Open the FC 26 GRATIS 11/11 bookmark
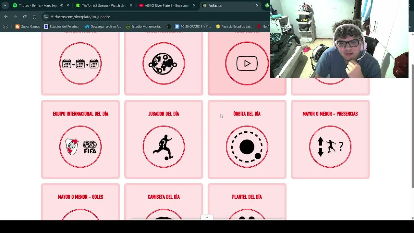This screenshot has width=414, height=233. tap(193, 27)
